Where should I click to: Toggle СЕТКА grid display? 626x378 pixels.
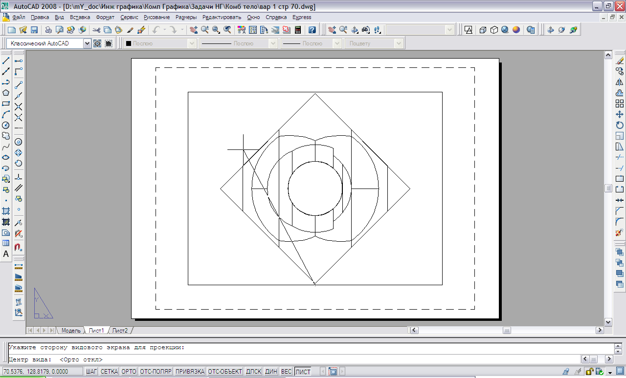point(109,372)
